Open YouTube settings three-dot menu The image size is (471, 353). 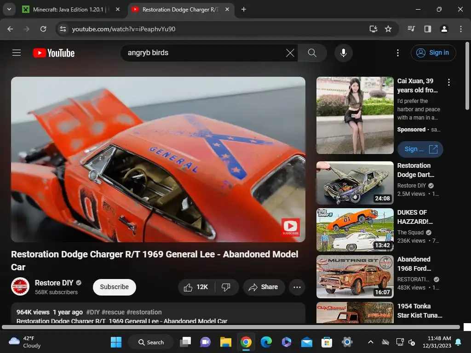398,53
